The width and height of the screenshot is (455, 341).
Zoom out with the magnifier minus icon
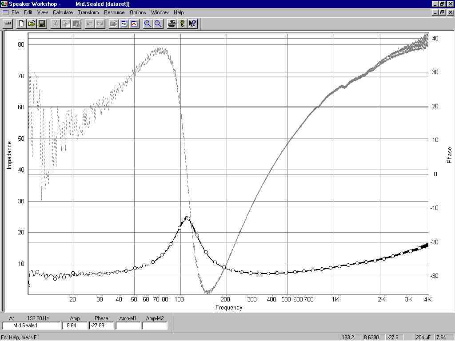point(158,24)
